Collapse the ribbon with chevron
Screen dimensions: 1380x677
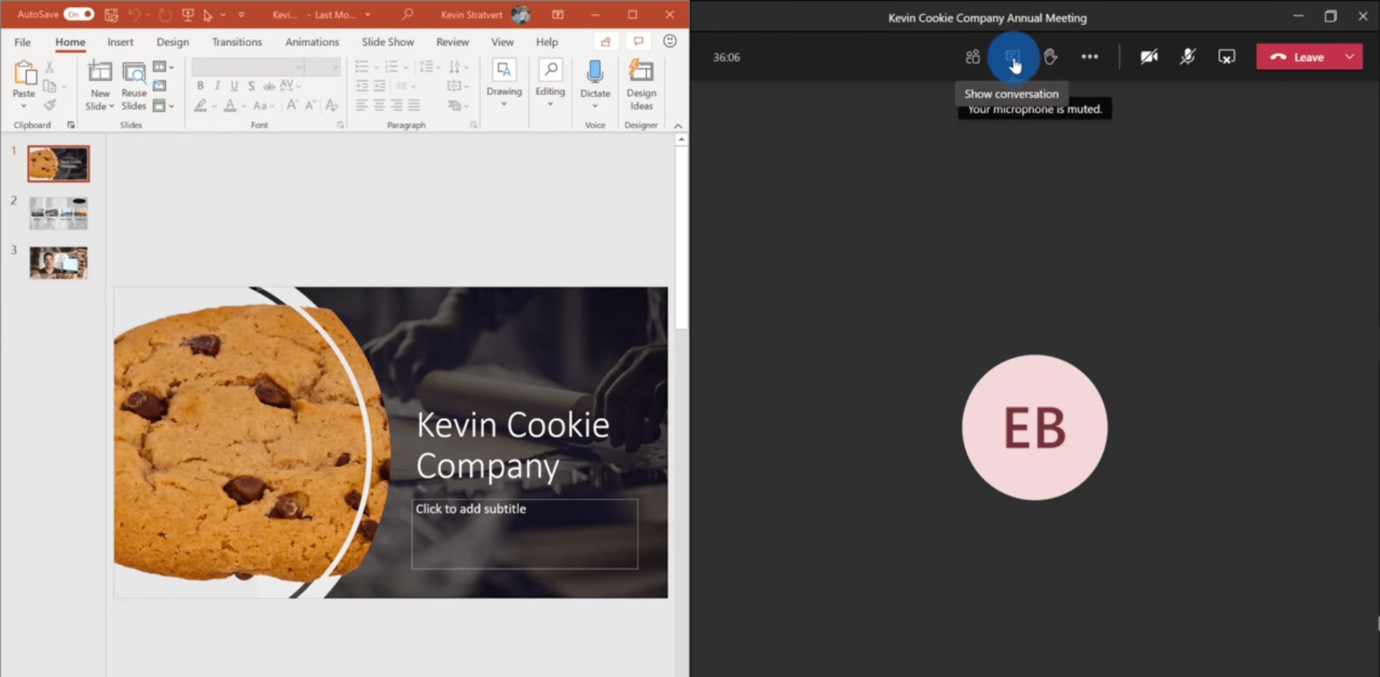click(678, 125)
